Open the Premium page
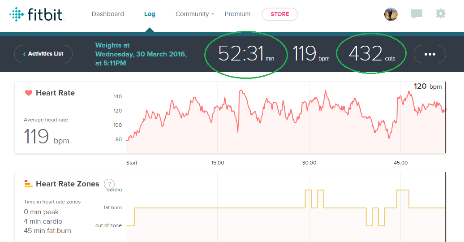Screen dimensions: 464x242 [237, 14]
